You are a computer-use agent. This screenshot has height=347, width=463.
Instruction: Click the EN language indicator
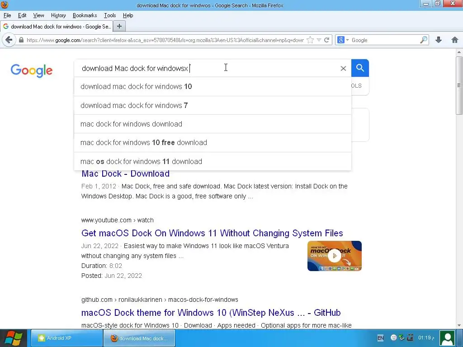[x=381, y=338]
